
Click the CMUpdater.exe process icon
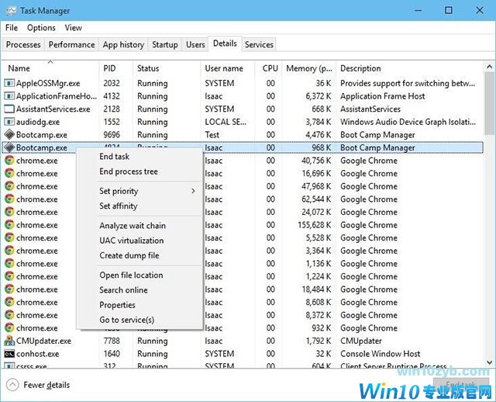click(x=9, y=341)
